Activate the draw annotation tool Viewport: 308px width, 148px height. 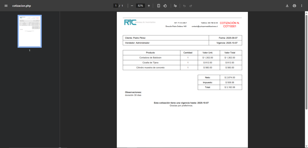(175, 6)
